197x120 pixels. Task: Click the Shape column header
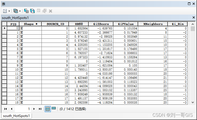pyautogui.click(x=30, y=24)
